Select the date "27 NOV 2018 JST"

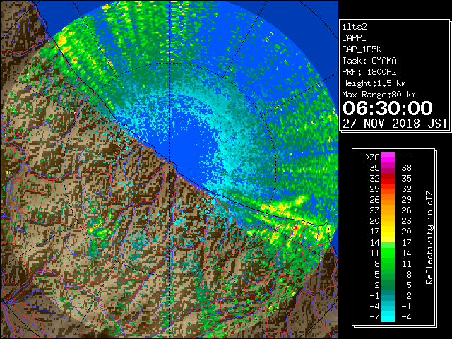395,124
